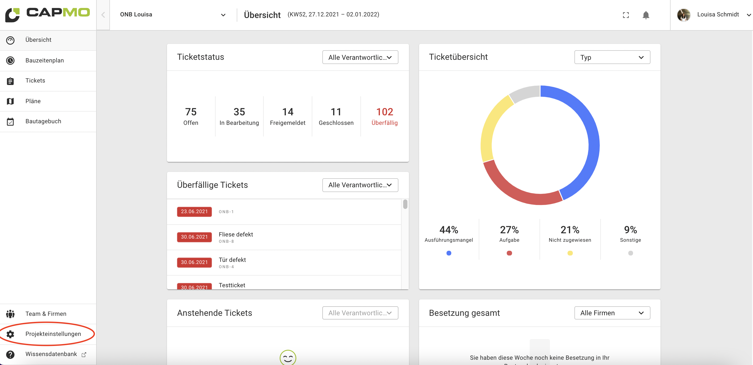Click the Pläne map icon

pyautogui.click(x=10, y=101)
